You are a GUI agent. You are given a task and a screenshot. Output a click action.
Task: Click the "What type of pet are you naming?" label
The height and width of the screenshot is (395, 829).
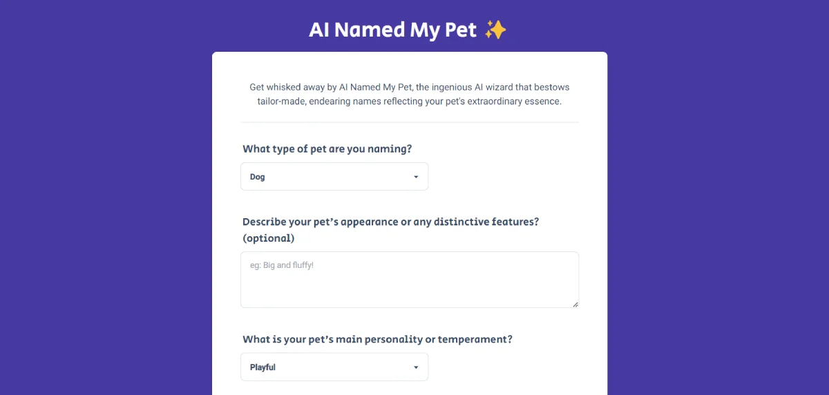(327, 149)
